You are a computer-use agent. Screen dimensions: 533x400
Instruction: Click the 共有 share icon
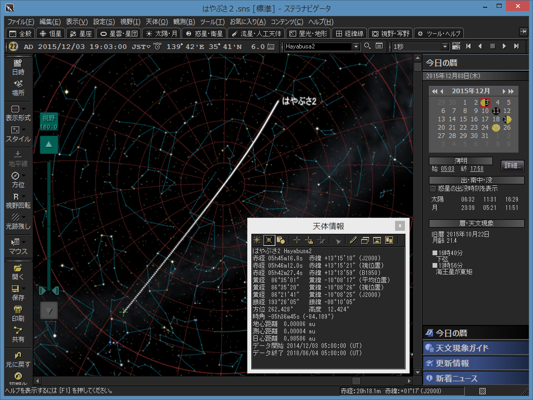coord(18,333)
